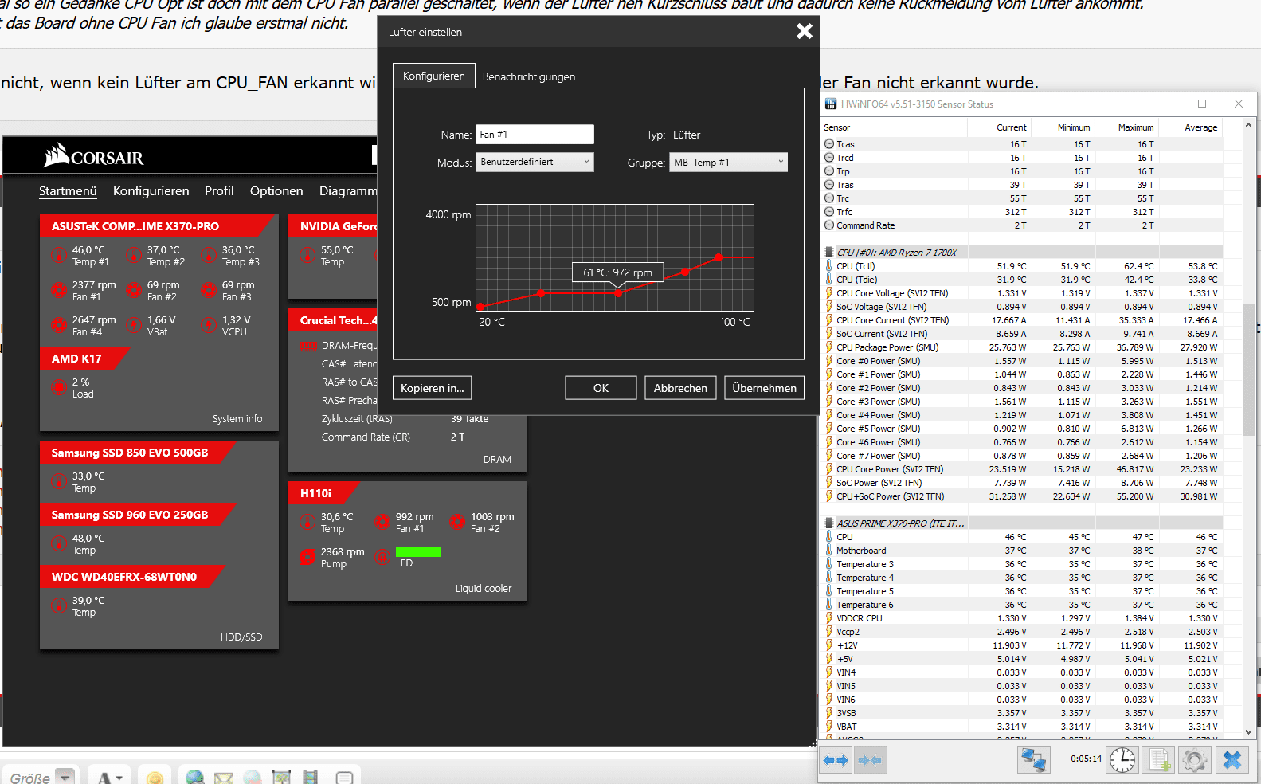
Task: Click the Übernehmen button
Action: [764, 388]
